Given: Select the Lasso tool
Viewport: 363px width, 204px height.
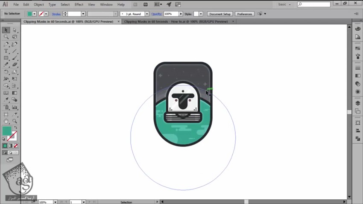Looking at the screenshot, I should click(x=15, y=37).
